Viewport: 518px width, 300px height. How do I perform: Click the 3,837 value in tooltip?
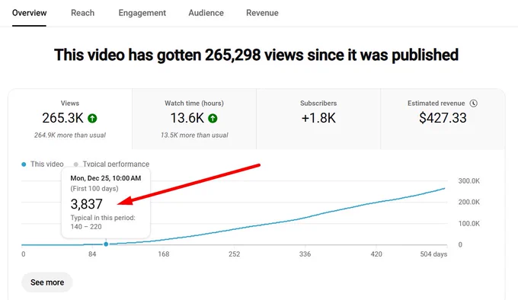87,204
